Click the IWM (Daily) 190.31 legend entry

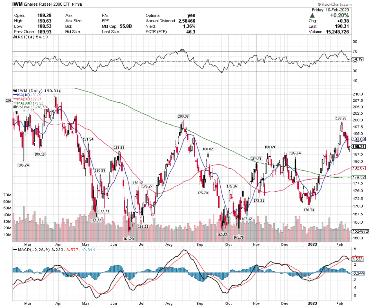pos(36,91)
